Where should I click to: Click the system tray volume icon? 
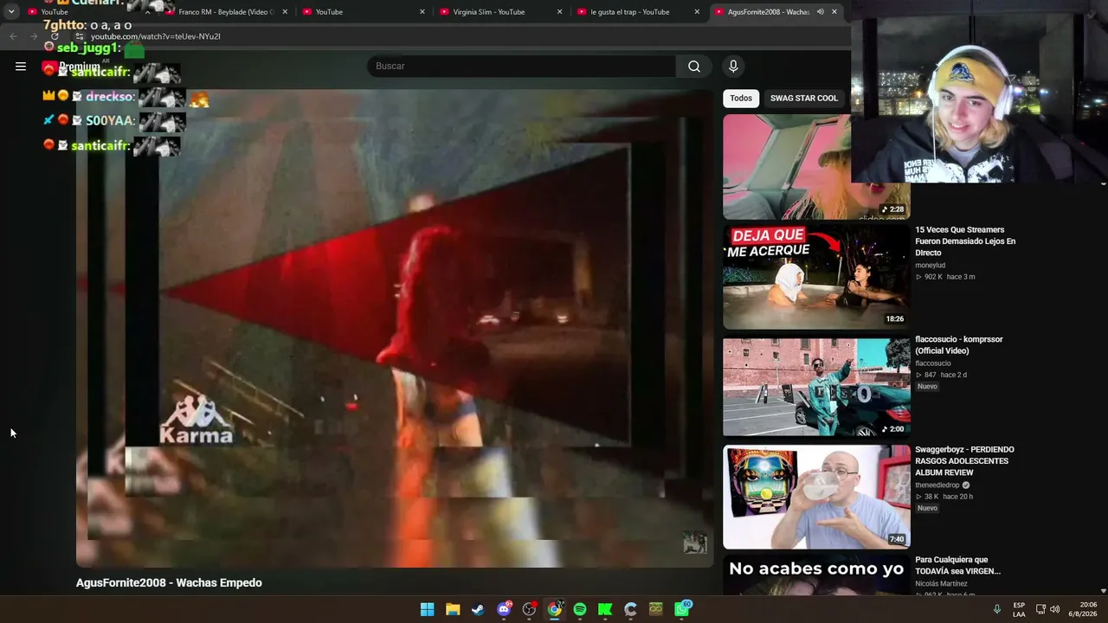tap(1054, 609)
